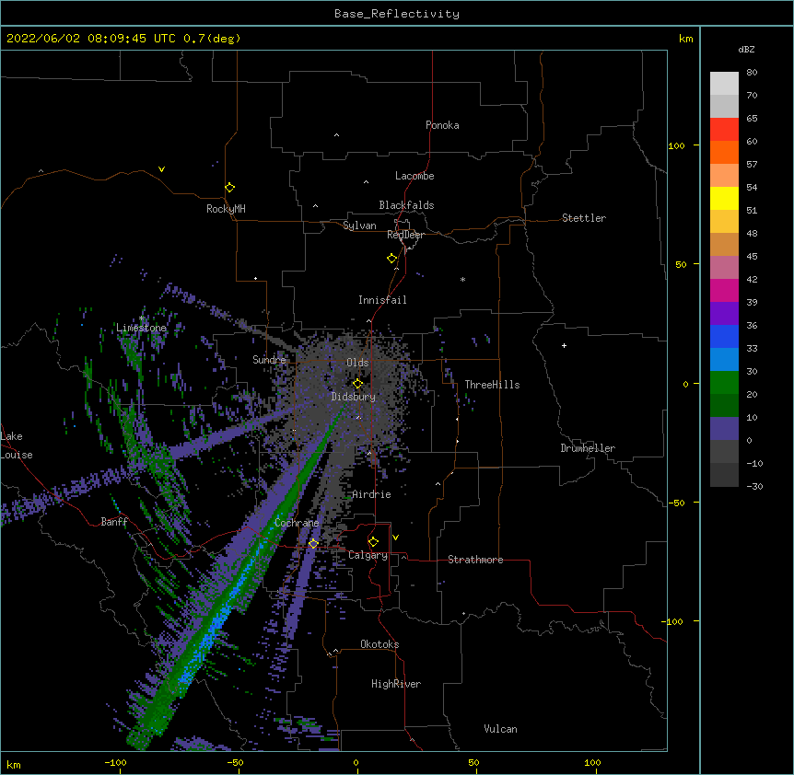Click the yellow marker south of RedDeer
The image size is (794, 775).
pos(392,259)
